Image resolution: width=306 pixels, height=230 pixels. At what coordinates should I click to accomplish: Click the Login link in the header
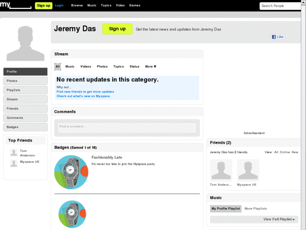(x=59, y=5)
